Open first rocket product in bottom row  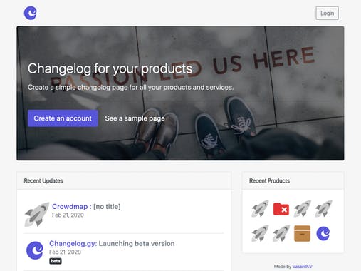[260, 233]
